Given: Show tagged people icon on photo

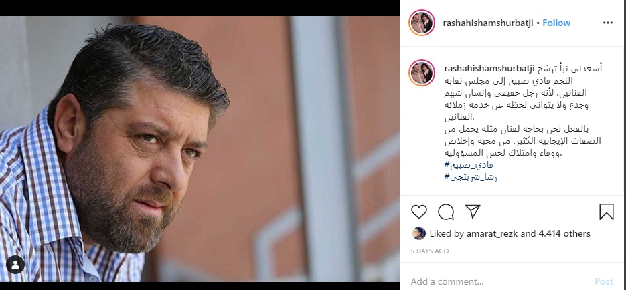Looking at the screenshot, I should (x=15, y=265).
